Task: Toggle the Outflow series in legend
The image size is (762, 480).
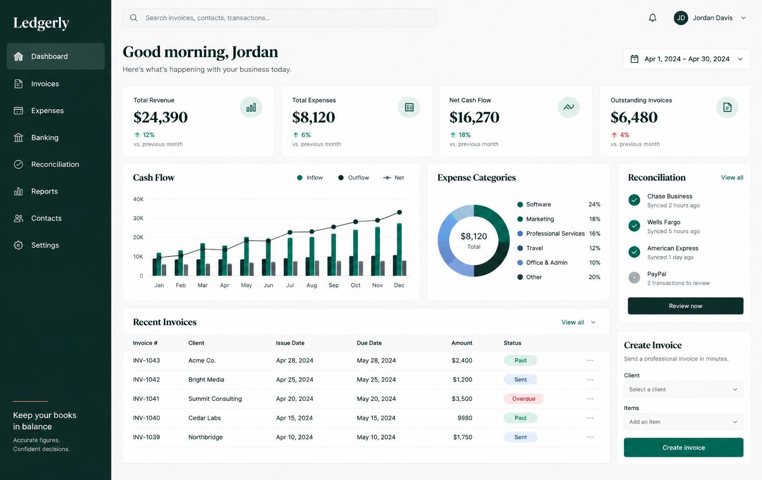Action: pyautogui.click(x=353, y=178)
